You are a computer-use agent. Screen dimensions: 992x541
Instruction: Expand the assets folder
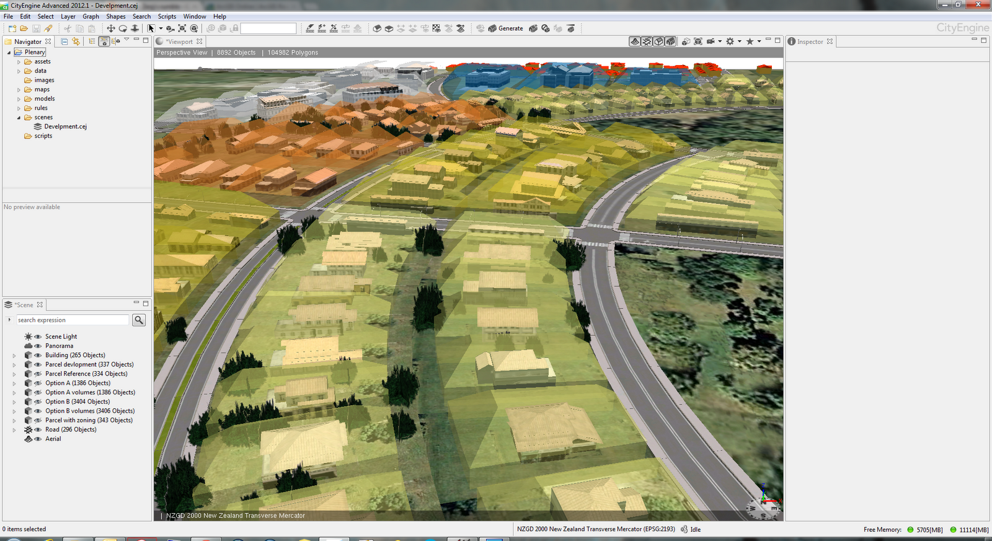(19, 62)
